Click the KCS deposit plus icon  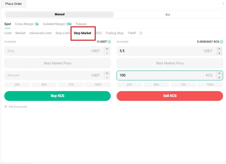pos(221,42)
